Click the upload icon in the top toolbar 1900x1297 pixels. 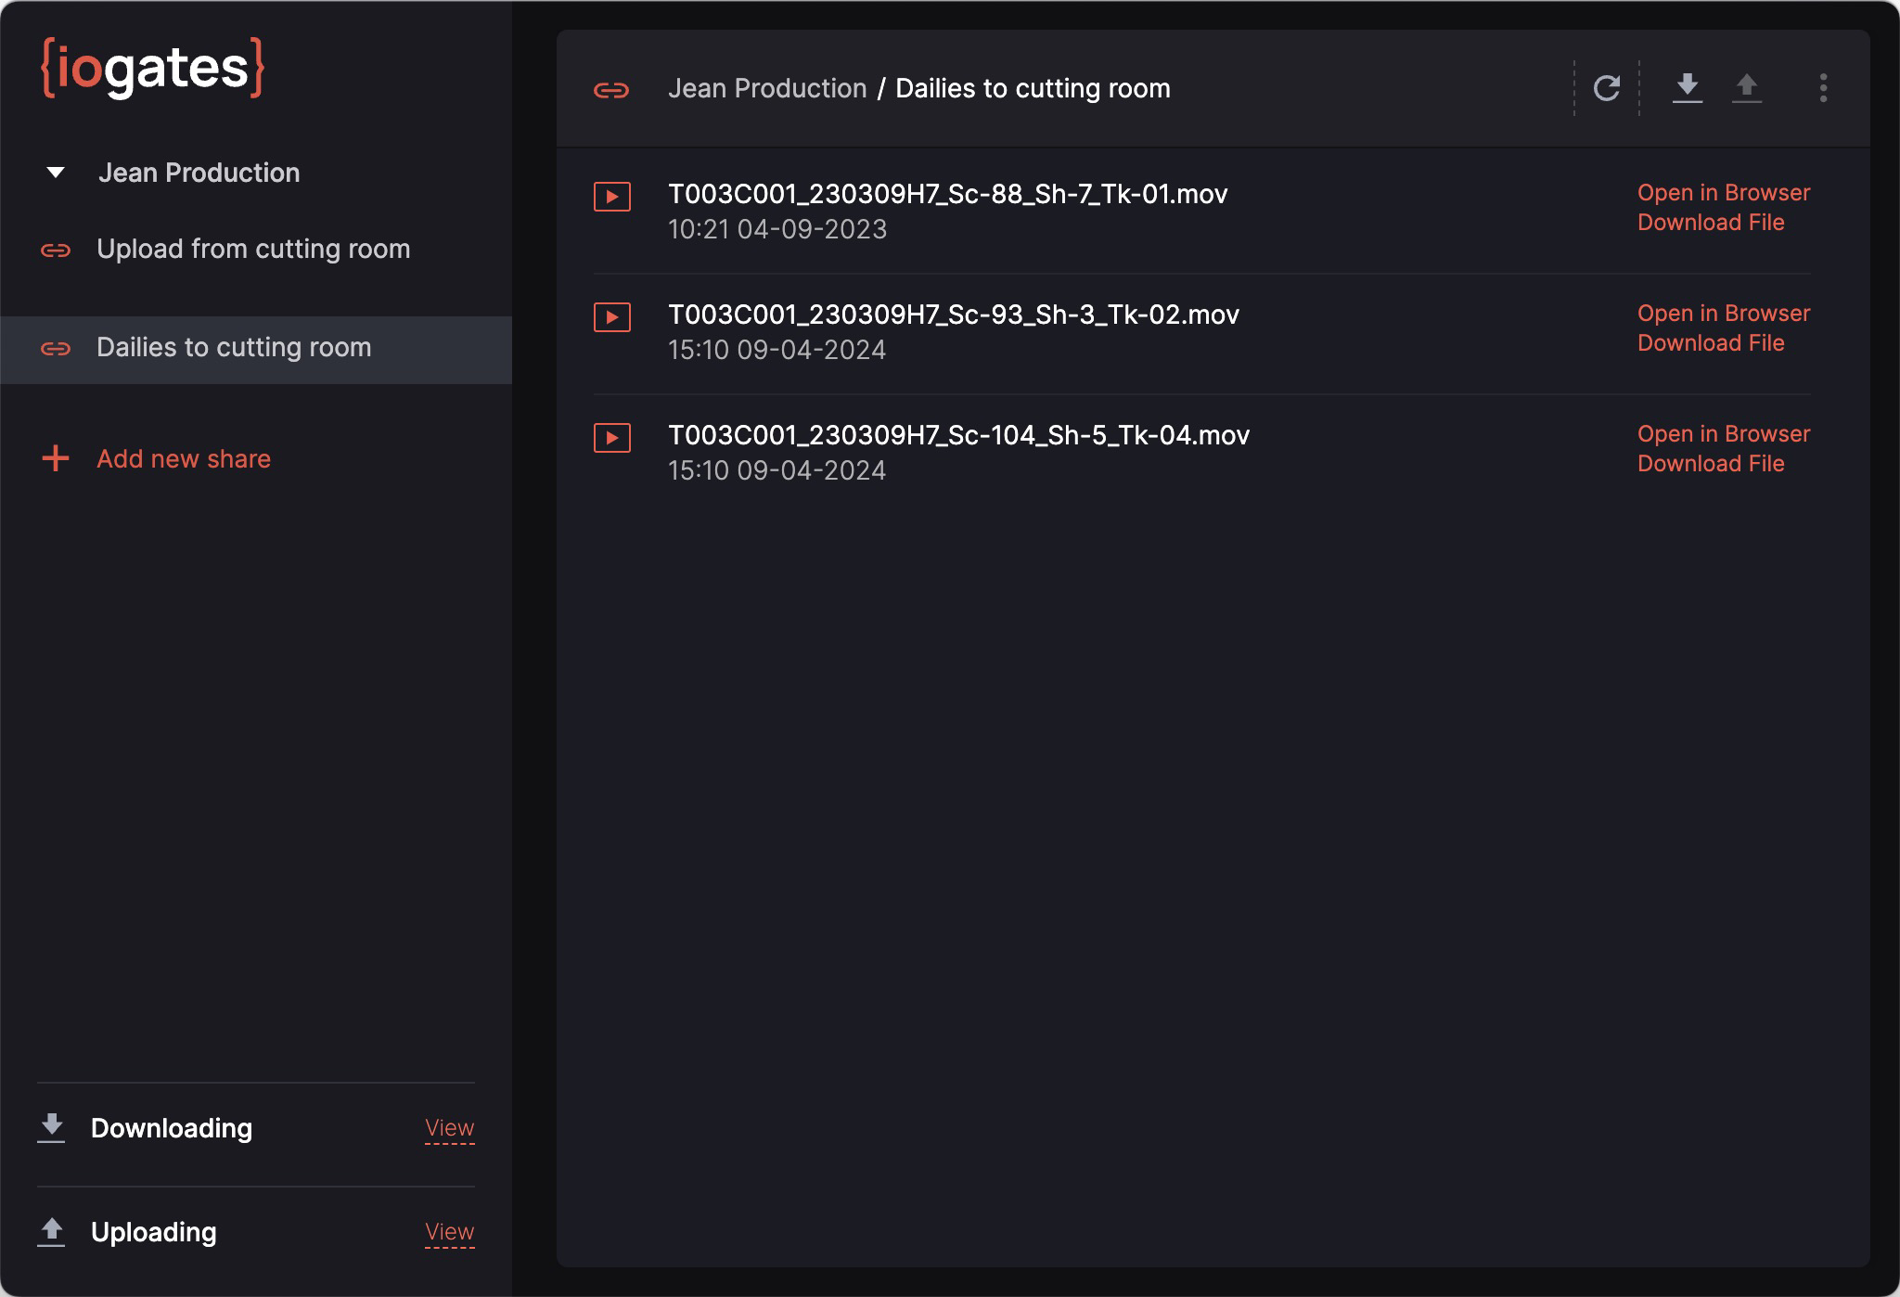tap(1746, 88)
